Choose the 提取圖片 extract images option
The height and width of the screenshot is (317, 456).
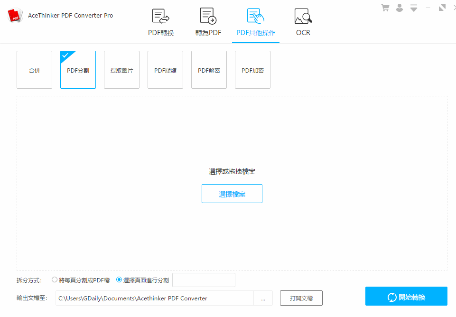coord(121,70)
